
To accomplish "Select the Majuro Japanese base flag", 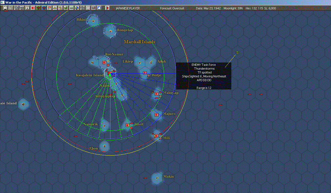I will (157, 115).
